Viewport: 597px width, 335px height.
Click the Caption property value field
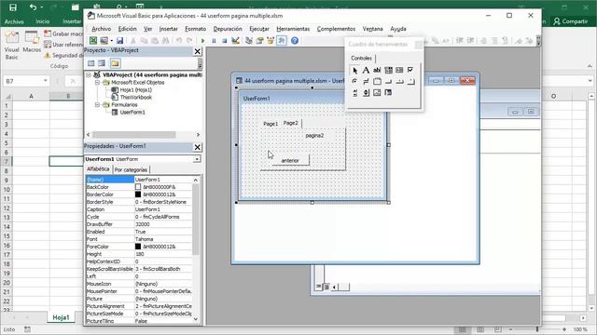click(x=163, y=209)
